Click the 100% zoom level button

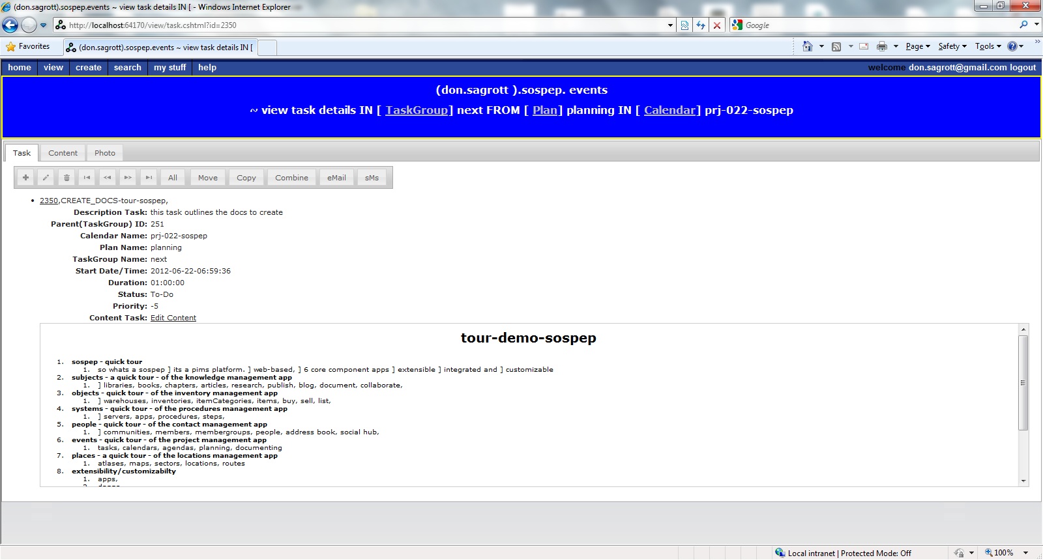[x=1003, y=553]
